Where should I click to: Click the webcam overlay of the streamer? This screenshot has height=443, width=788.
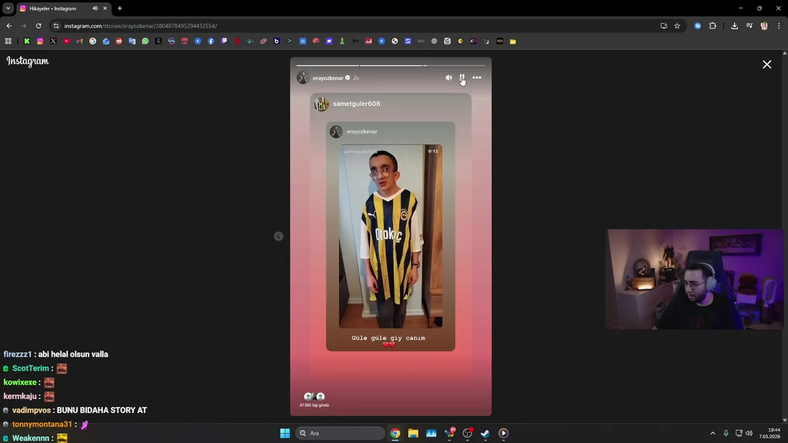click(x=695, y=279)
